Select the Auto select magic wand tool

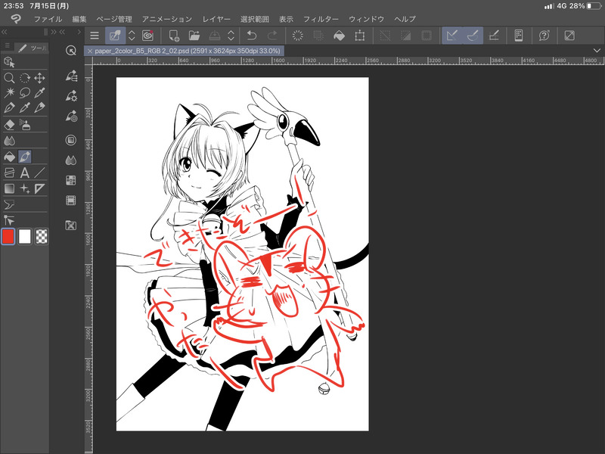[9, 92]
